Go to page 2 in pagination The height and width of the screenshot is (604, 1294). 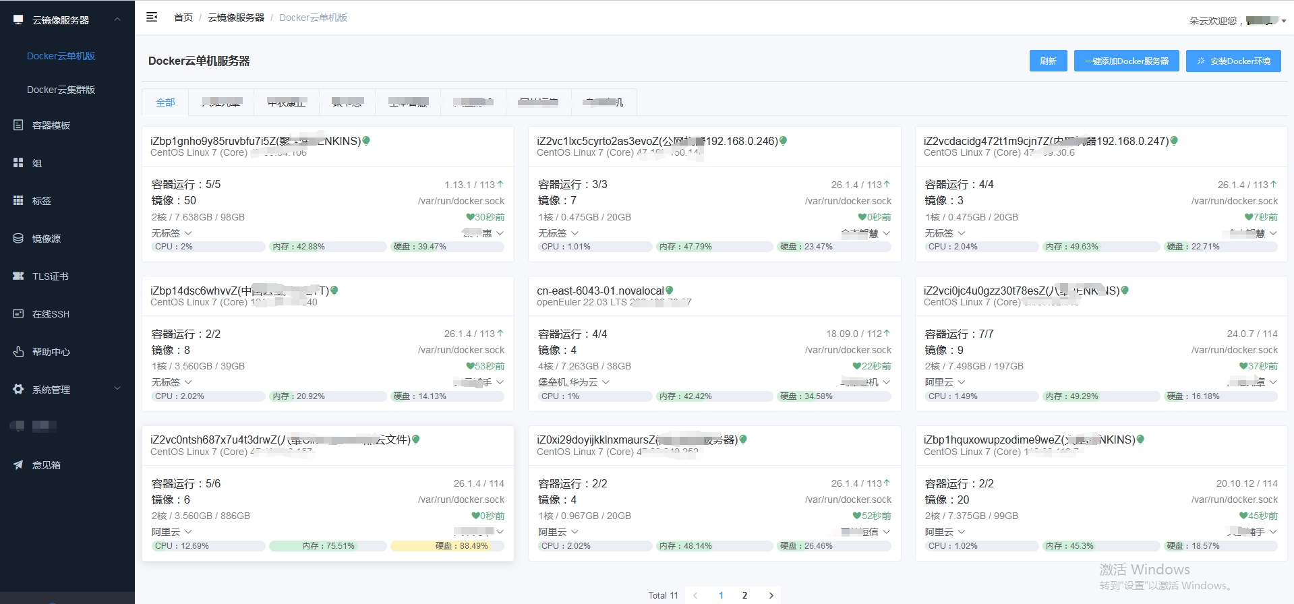(x=744, y=595)
